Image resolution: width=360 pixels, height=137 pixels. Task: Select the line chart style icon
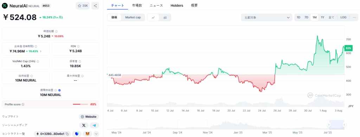pos(153,18)
